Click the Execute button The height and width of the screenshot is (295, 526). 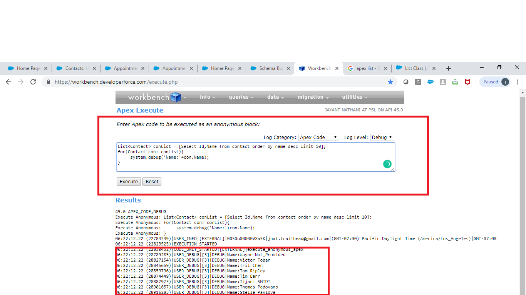129,181
